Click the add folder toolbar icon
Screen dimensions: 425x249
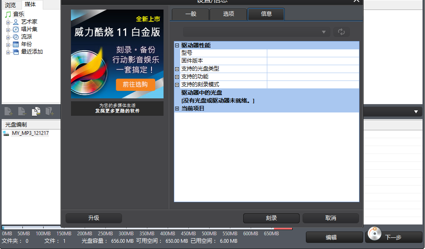point(50,111)
